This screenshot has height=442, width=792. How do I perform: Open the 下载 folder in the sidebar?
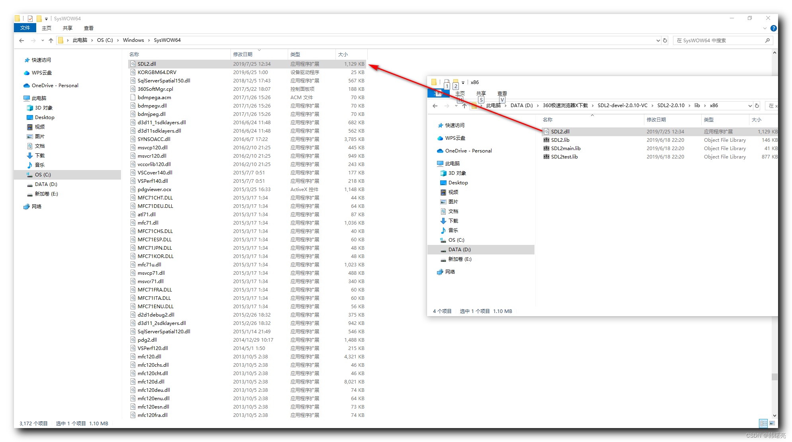(39, 155)
